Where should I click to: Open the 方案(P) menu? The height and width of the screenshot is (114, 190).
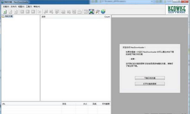point(6,7)
